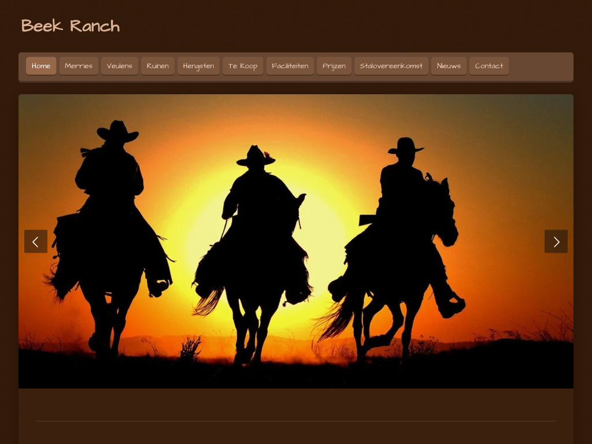Visit the Faciliteiten page
Screen dimensions: 592x444
(290, 66)
